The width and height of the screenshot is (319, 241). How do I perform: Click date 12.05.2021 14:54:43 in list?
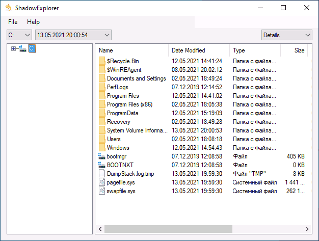click(197, 148)
